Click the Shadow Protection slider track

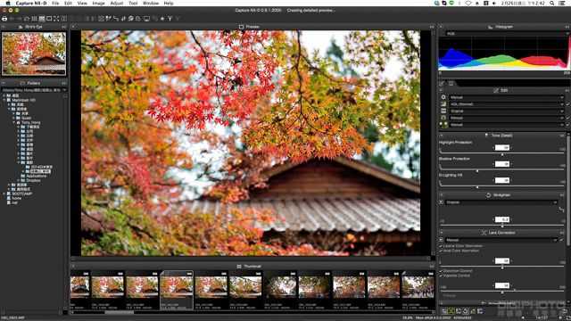pos(501,169)
